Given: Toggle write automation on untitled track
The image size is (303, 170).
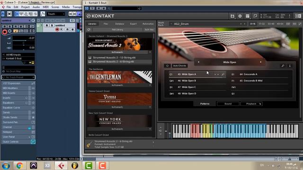Looking at the screenshot, I should [72, 29].
